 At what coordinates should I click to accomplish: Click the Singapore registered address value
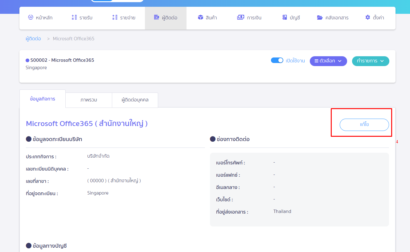click(x=98, y=193)
